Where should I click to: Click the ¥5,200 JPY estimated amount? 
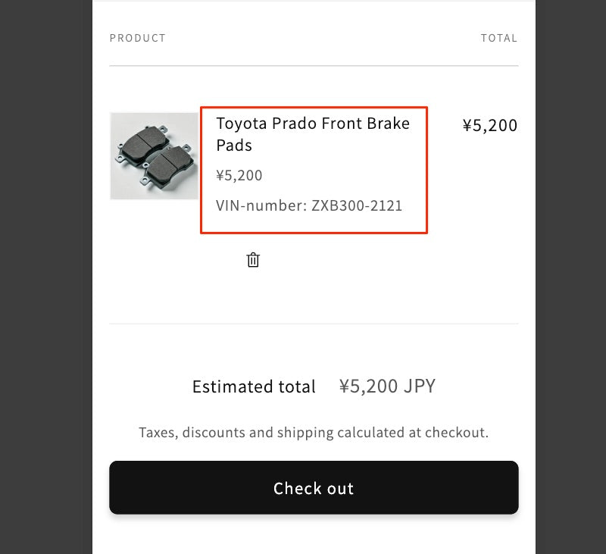pyautogui.click(x=387, y=386)
